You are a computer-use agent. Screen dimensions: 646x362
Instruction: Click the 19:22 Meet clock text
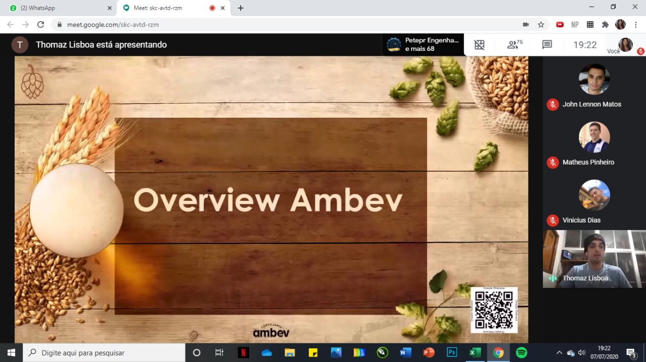click(x=585, y=45)
